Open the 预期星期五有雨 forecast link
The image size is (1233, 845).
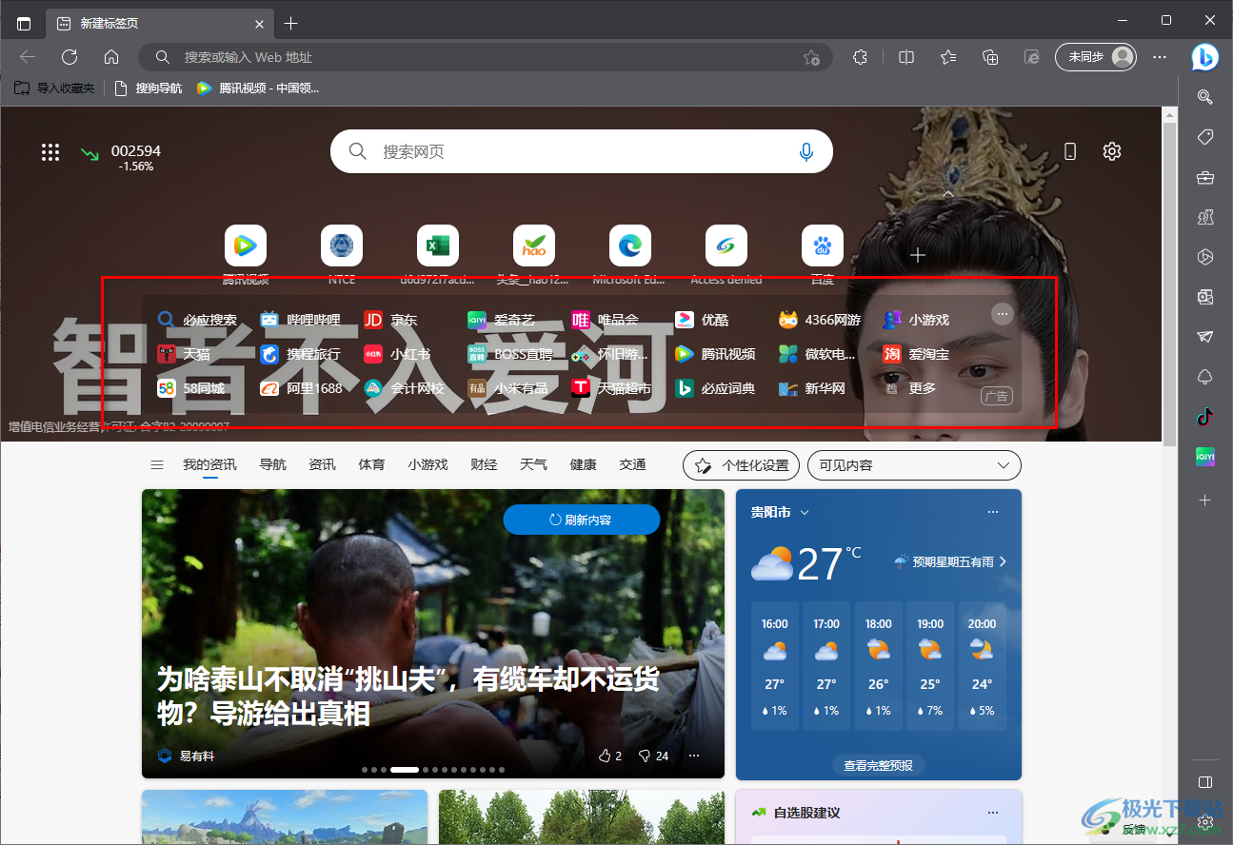950,561
